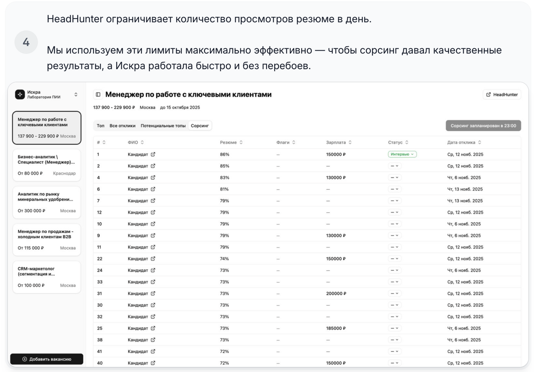Sort by the Резюме column arrows
The image size is (534, 372).
(x=241, y=143)
